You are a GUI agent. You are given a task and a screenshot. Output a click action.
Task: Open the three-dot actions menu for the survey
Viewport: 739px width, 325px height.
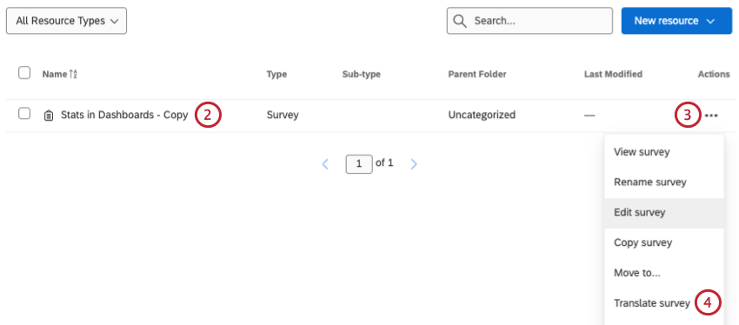tap(711, 116)
